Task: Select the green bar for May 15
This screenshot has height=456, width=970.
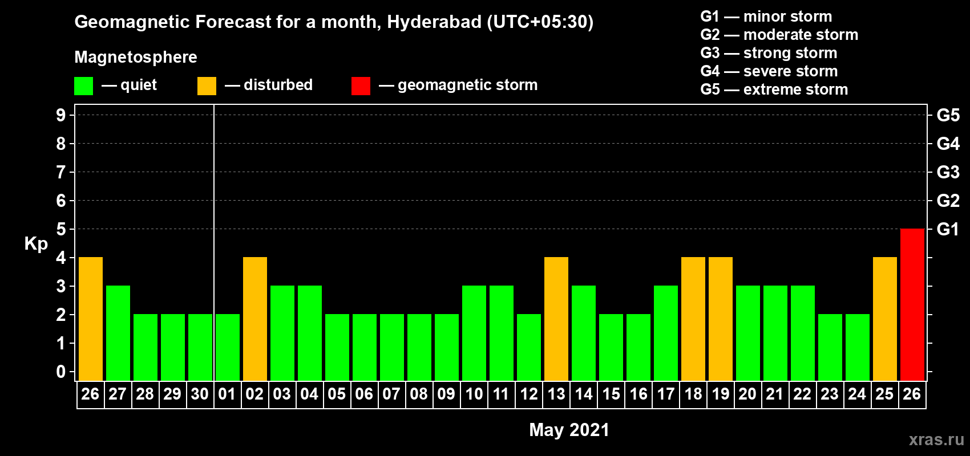Action: click(x=611, y=348)
